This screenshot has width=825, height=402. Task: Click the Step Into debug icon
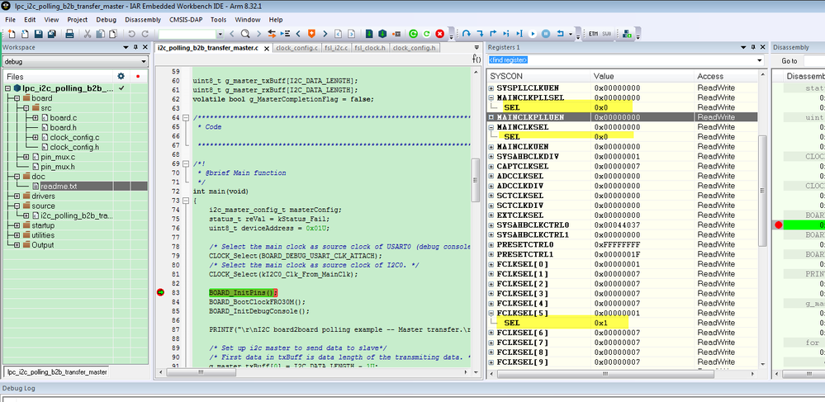(480, 34)
